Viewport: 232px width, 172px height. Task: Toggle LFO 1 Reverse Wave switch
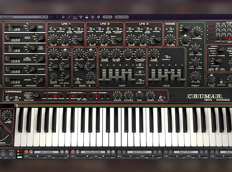[77, 29]
